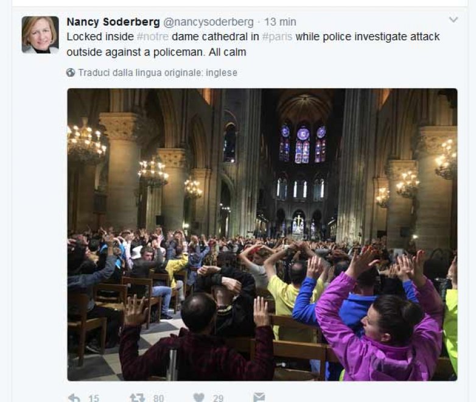
Task: Open the @nancysoderberg handle link
Action: coord(208,22)
